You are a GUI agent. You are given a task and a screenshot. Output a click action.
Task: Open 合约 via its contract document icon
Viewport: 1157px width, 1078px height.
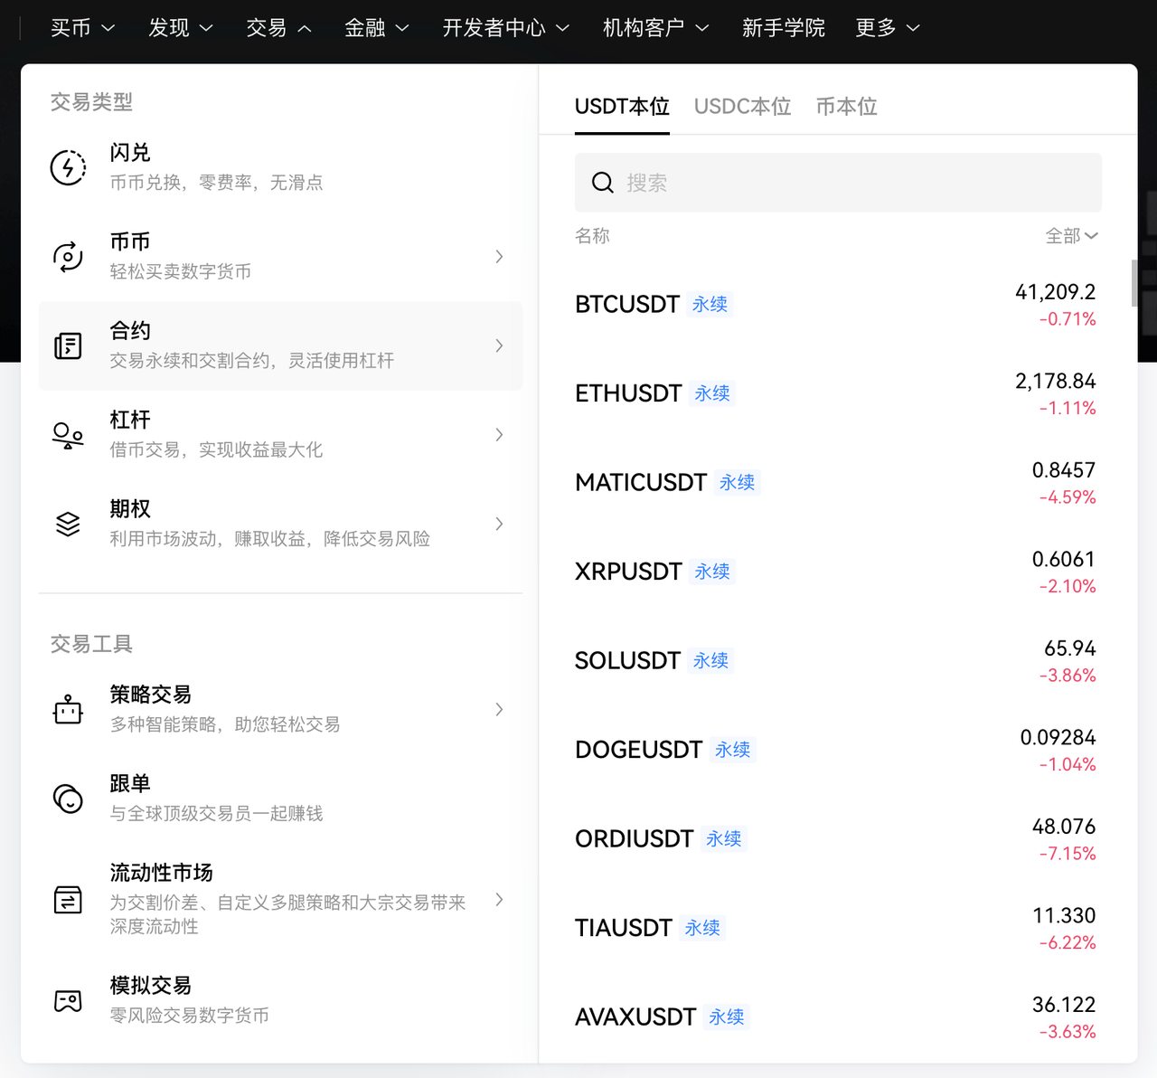pyautogui.click(x=68, y=345)
